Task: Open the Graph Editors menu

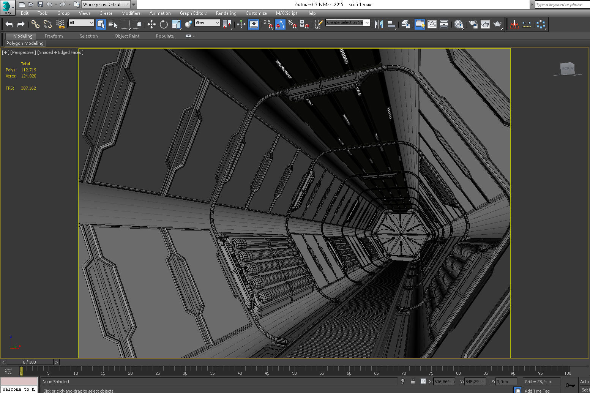Action: [193, 13]
